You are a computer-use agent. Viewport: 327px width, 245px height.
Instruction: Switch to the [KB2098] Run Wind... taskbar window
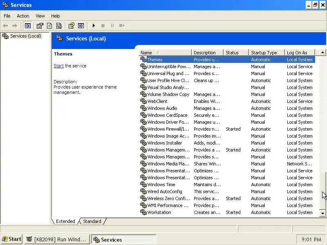pyautogui.click(x=57, y=239)
